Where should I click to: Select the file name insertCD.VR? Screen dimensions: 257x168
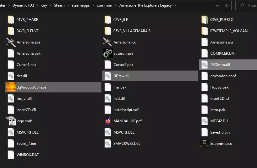[x=26, y=110]
